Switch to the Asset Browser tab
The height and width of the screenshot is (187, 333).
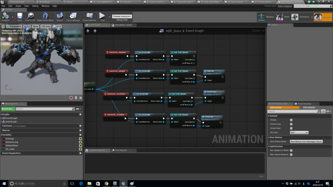[304, 104]
